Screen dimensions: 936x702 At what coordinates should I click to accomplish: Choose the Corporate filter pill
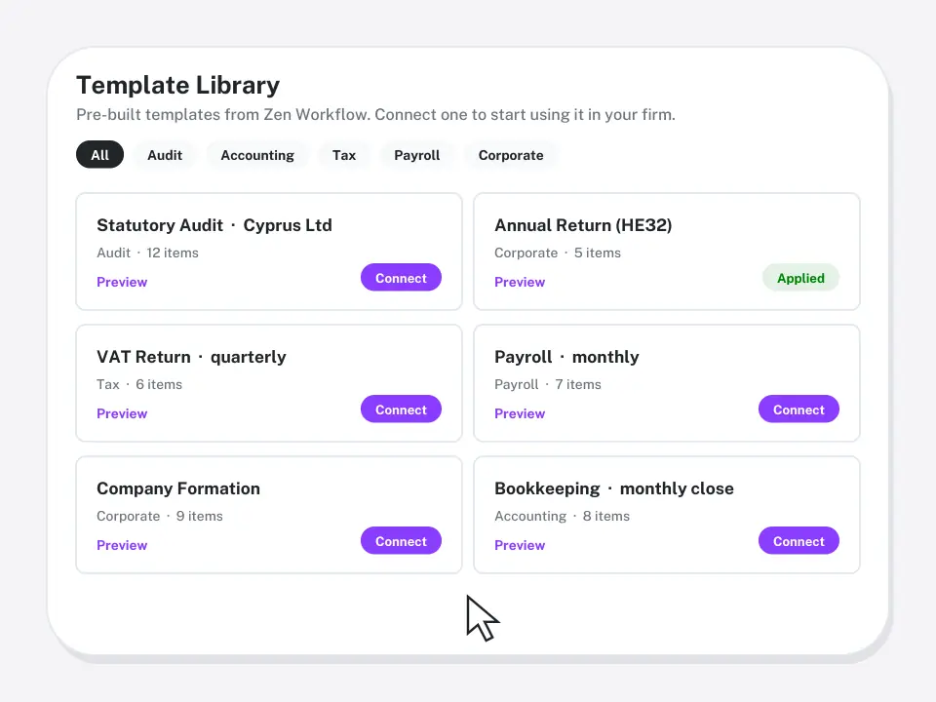point(511,155)
